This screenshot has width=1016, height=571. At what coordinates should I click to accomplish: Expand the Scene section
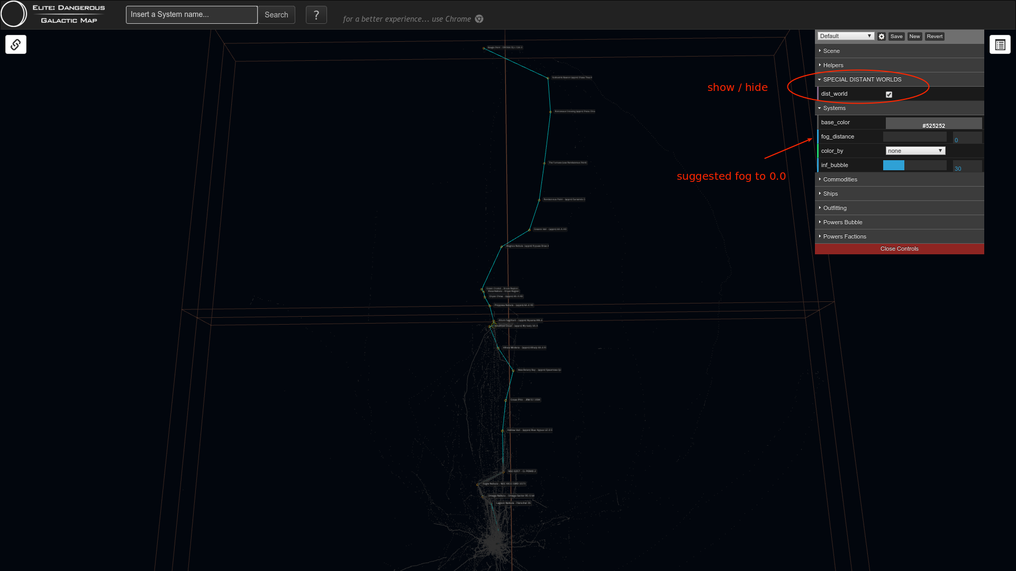tap(900, 51)
